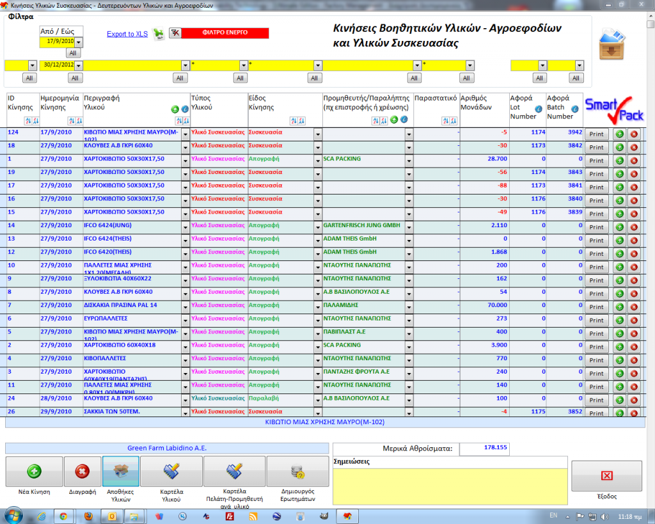The image size is (655, 524).
Task: Open Chrome from the taskbar
Action: [63, 517]
